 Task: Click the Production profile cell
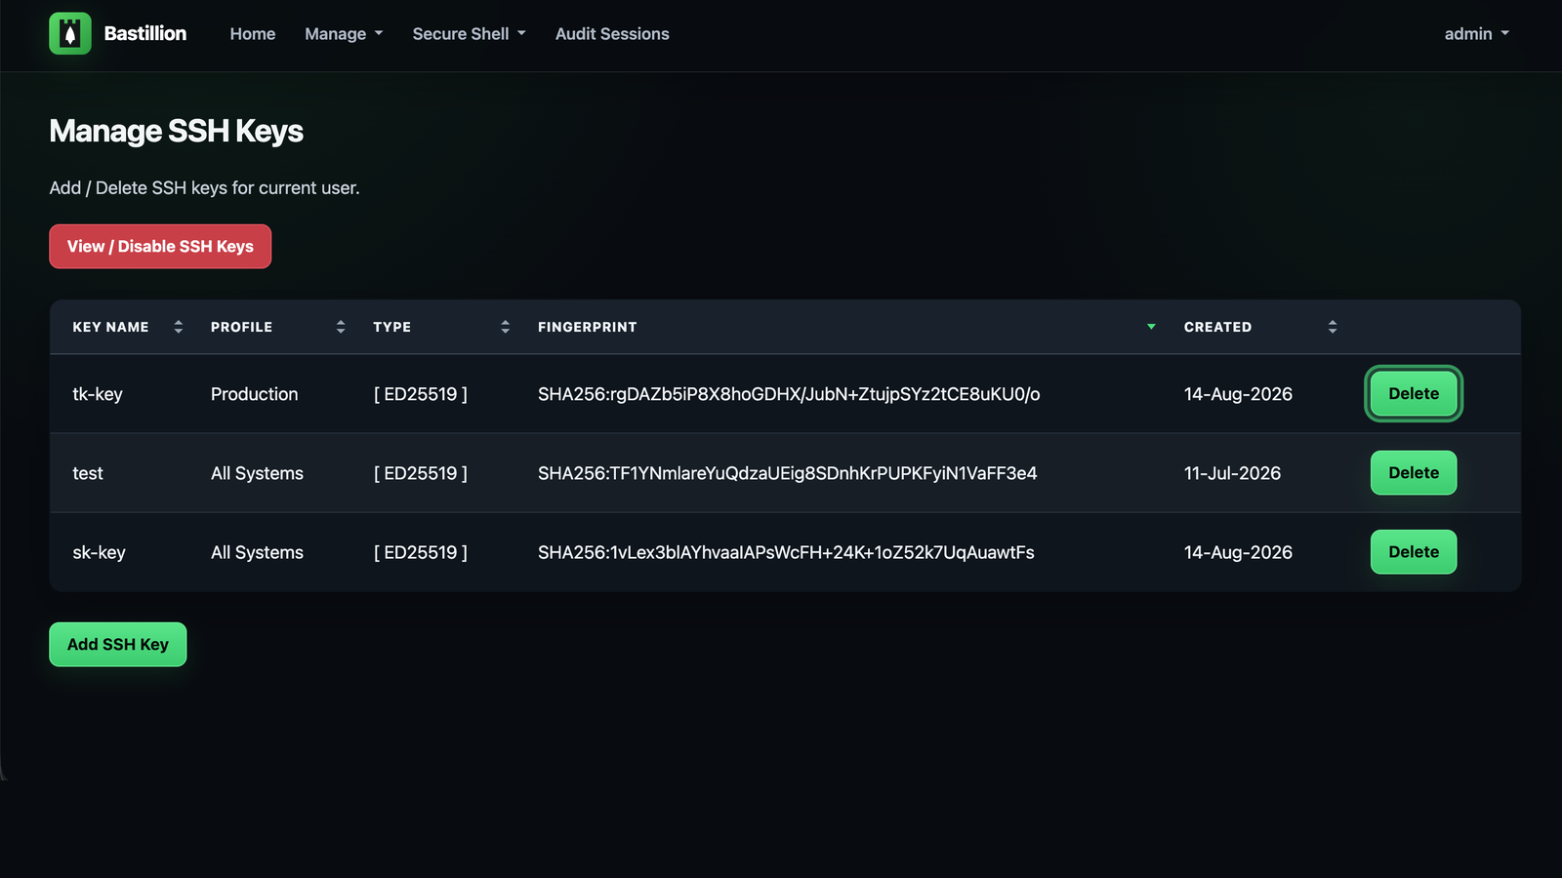[254, 394]
